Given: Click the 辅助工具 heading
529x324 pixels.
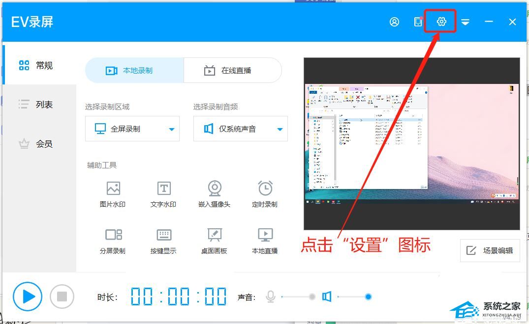Looking at the screenshot, I should pos(102,165).
